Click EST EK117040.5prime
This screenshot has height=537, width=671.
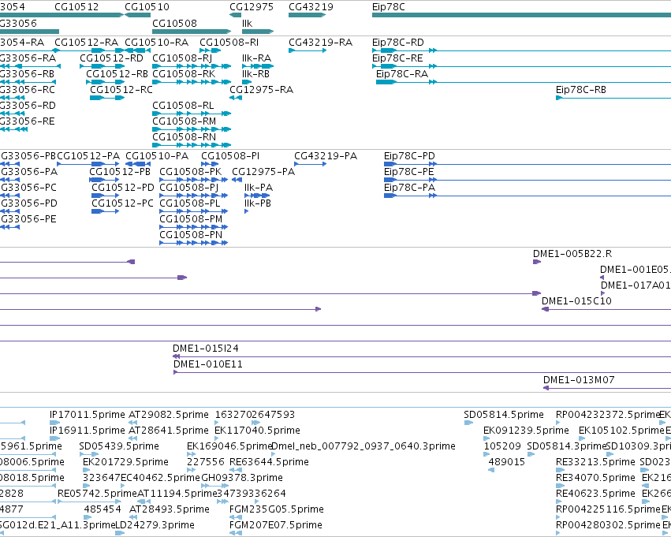[x=257, y=431]
